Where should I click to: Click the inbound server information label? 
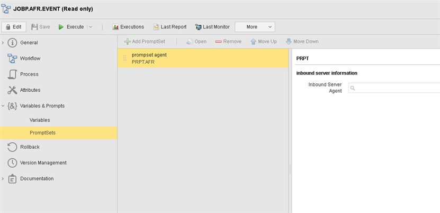327,73
